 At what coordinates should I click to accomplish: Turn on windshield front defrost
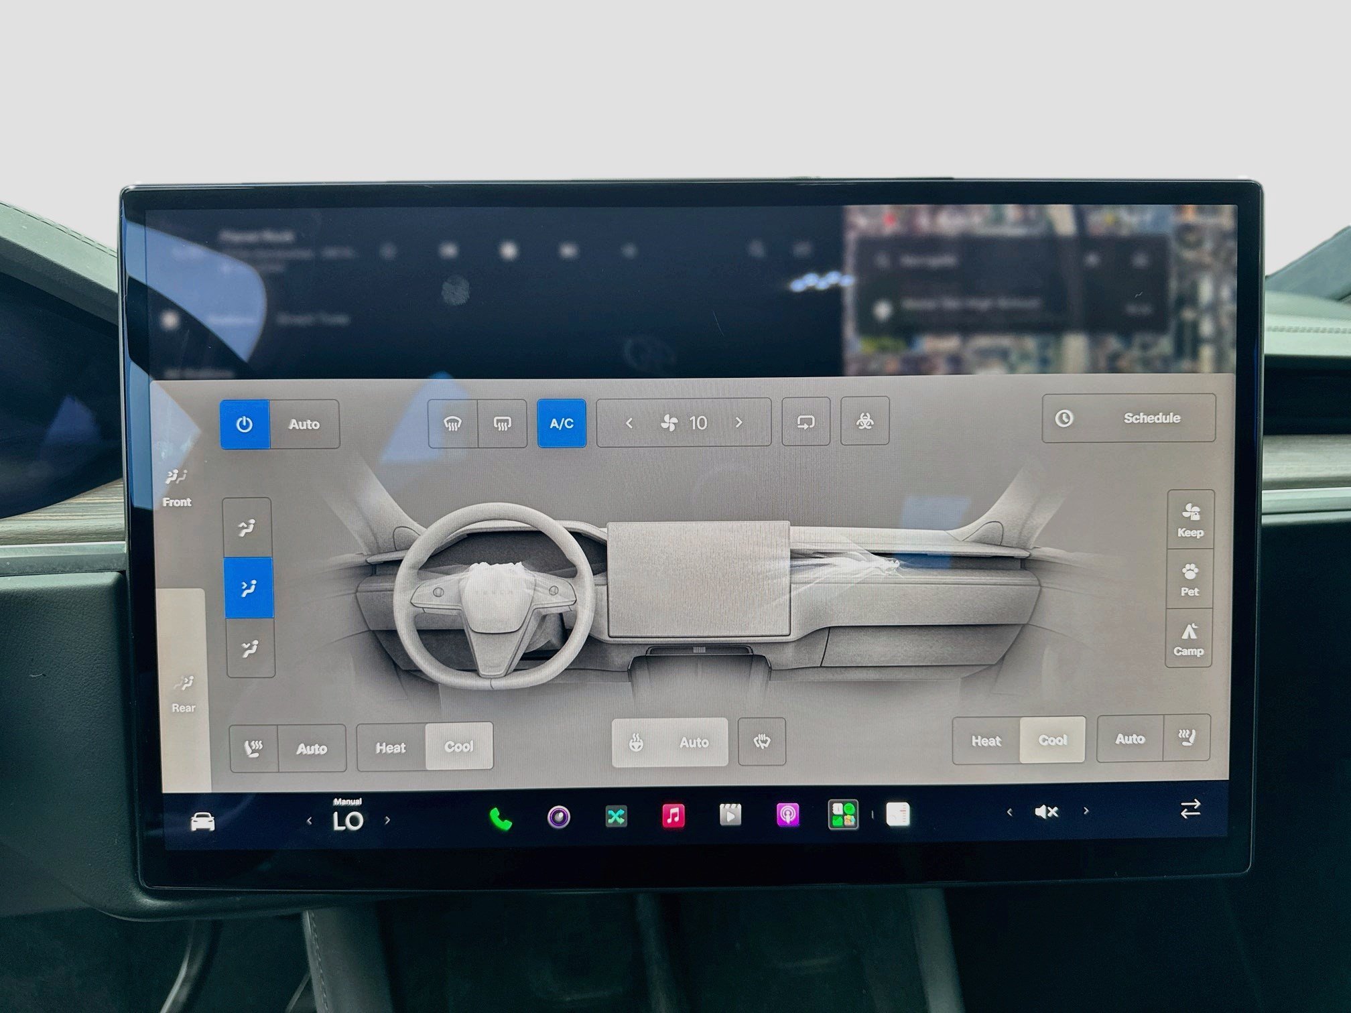[453, 423]
